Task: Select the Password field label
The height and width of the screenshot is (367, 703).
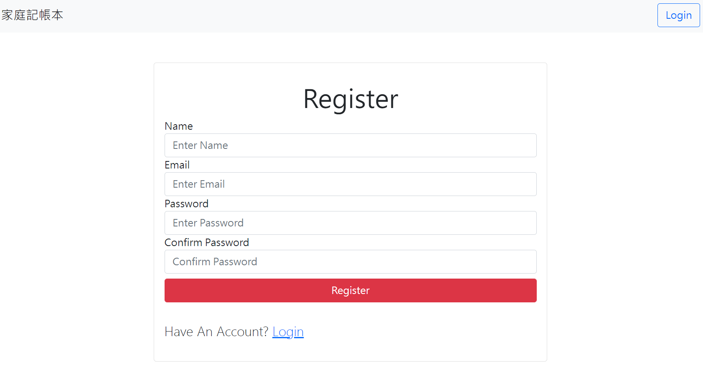Action: pyautogui.click(x=186, y=204)
